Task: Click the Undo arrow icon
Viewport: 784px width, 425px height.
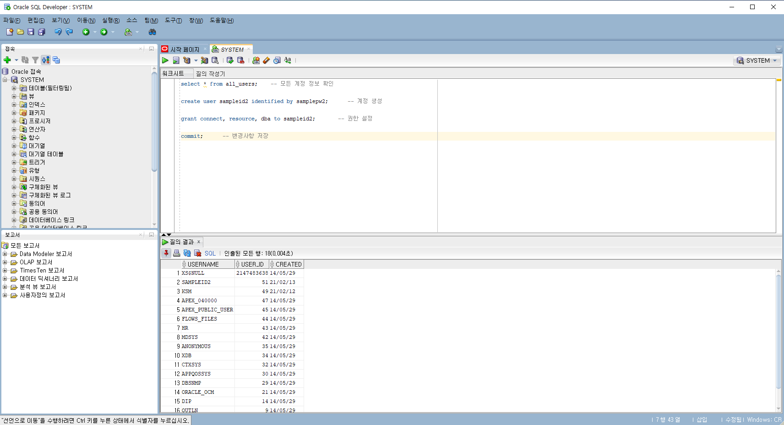Action: pos(58,32)
